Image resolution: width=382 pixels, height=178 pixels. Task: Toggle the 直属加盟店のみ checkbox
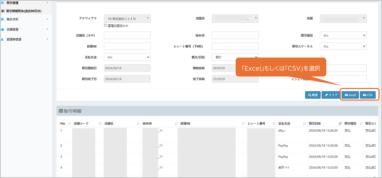[106, 25]
